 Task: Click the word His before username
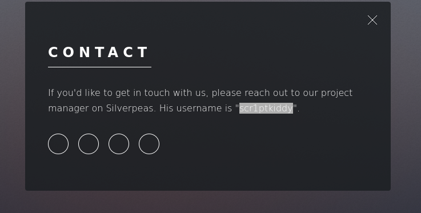pyautogui.click(x=166, y=108)
